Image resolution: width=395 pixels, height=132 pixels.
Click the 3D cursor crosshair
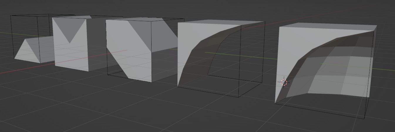coord(284,82)
